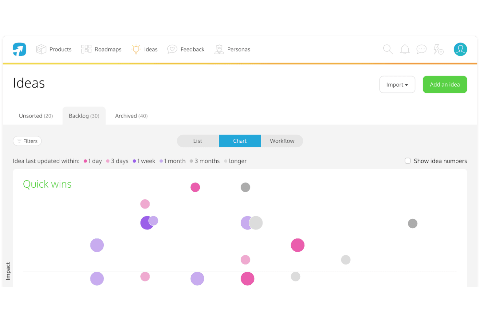Open the Products navigation label
This screenshot has width=480, height=320.
[x=60, y=49]
